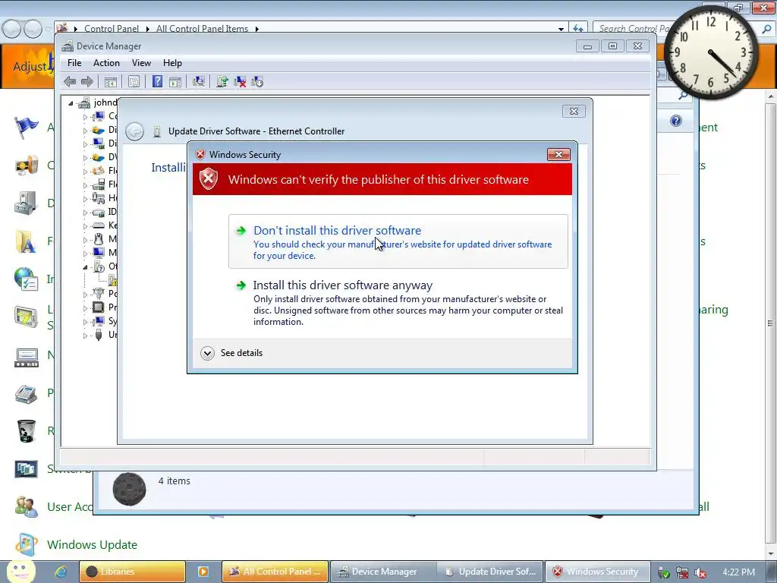
Task: Switch to All Control Panel taskbar button
Action: coord(275,572)
